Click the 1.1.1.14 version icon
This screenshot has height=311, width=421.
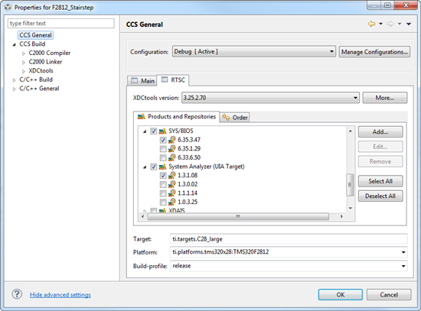tap(171, 193)
